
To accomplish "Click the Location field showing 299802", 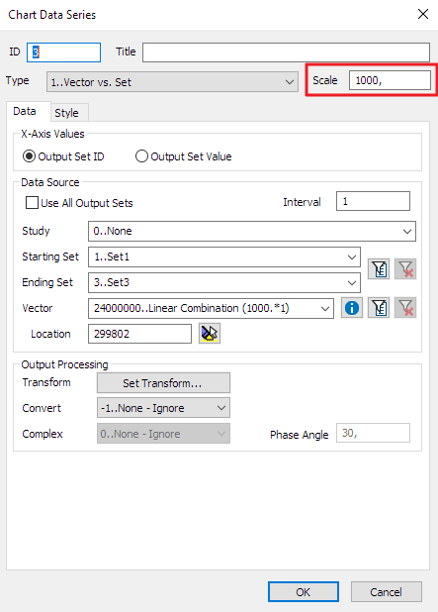I will coord(139,334).
